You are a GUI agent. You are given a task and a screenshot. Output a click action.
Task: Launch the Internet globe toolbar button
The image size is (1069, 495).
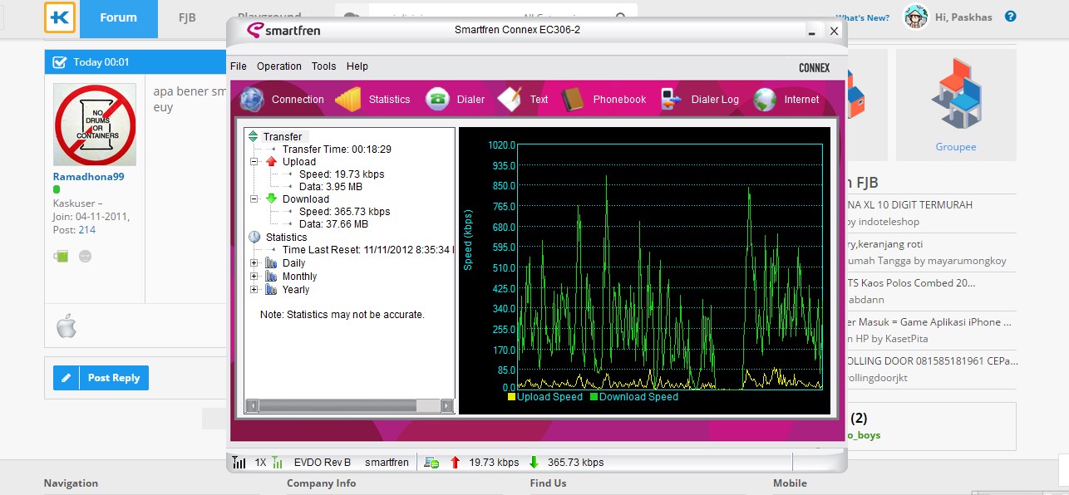tap(786, 100)
